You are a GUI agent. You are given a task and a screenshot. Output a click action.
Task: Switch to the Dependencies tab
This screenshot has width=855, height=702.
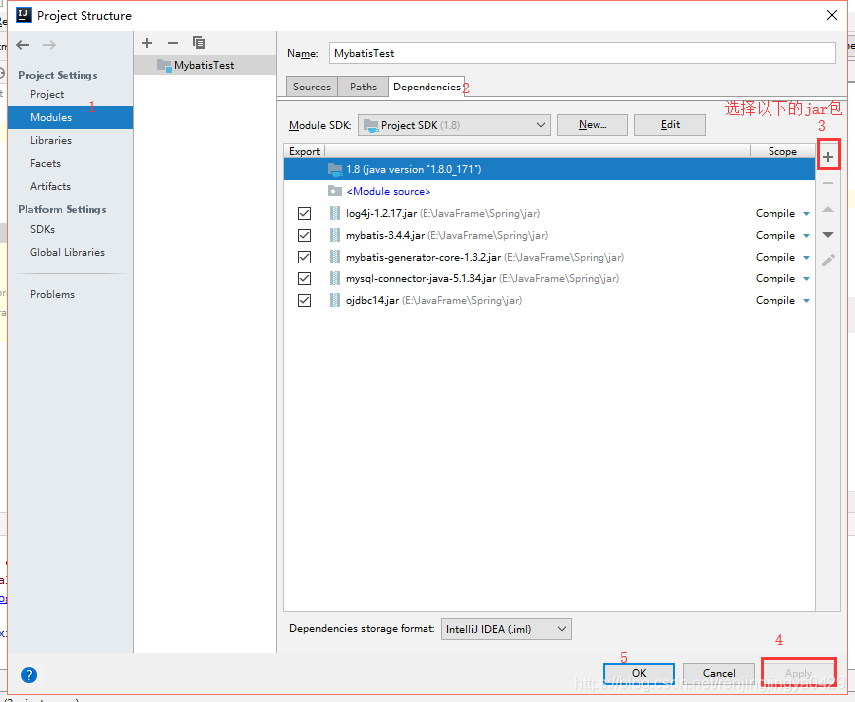pyautogui.click(x=427, y=87)
